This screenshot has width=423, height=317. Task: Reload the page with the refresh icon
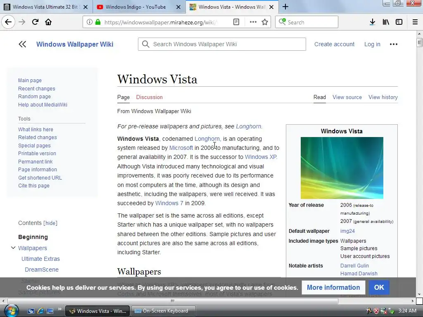tap(35, 22)
